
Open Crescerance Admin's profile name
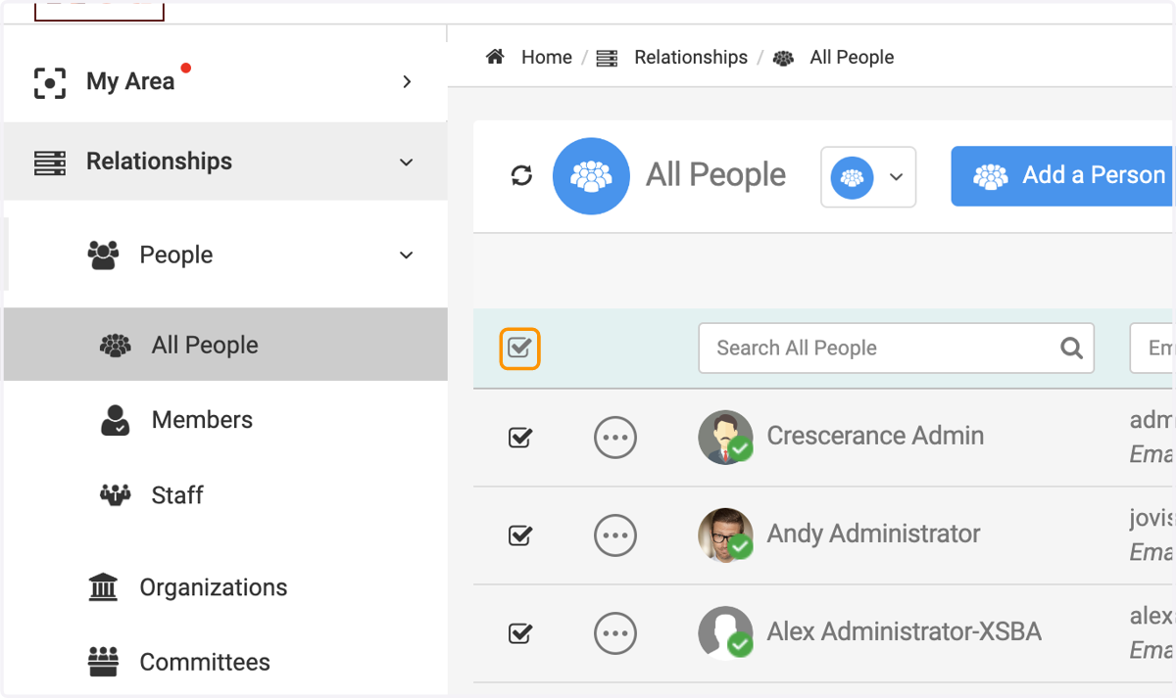(875, 436)
